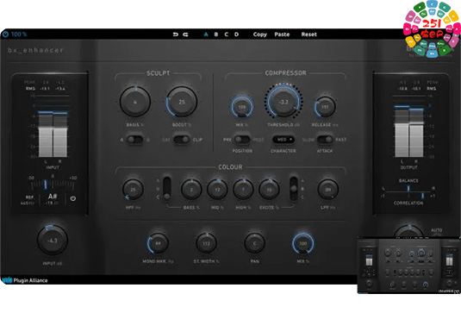
Task: Click the bx_enhancer title text
Action: [x=35, y=50]
